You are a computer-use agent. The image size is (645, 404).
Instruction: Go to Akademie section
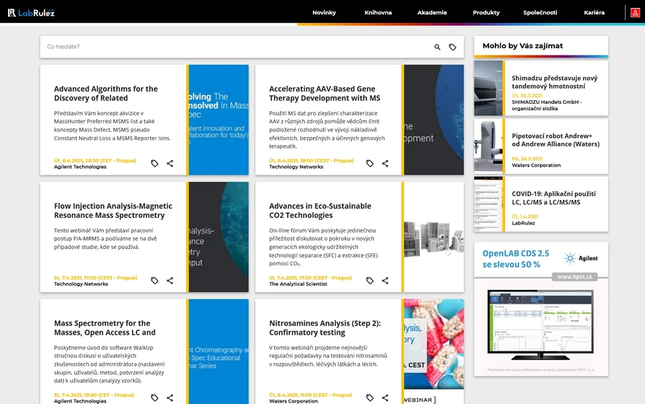coord(432,13)
